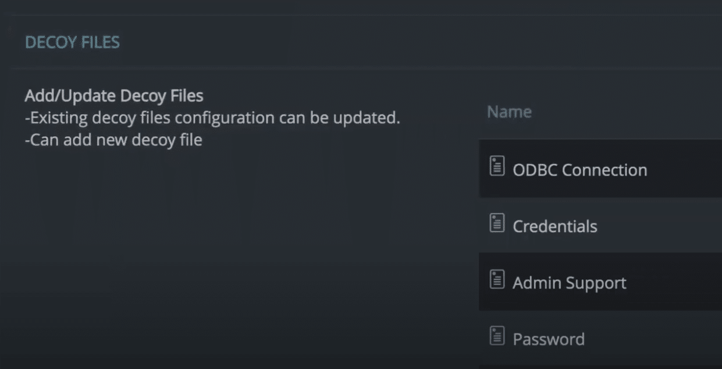
Task: Highlight the ODBC Connection row's empty area
Action: click(x=684, y=169)
